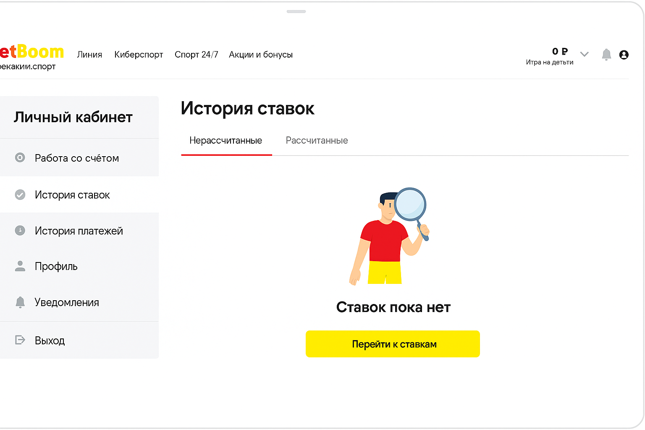Click the bet history checkmark icon
645x430 pixels.
[20, 195]
